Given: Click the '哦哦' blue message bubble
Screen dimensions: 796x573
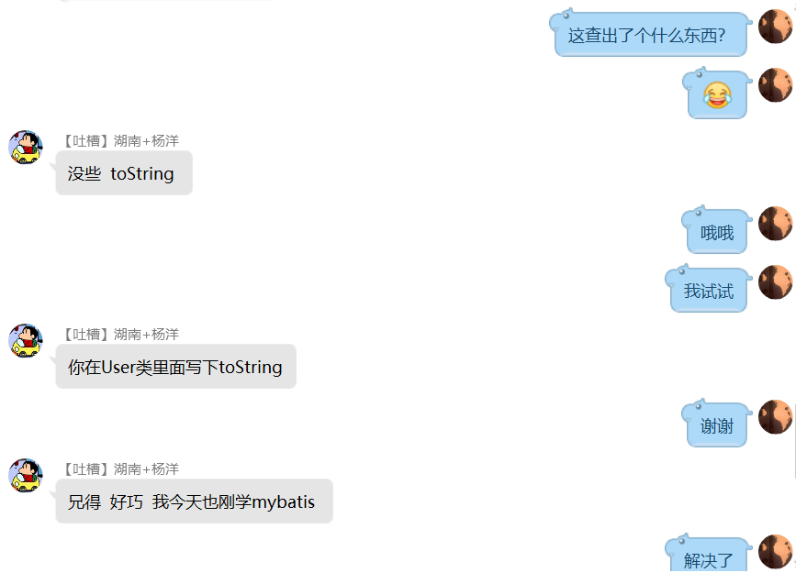Looking at the screenshot, I should click(x=716, y=231).
